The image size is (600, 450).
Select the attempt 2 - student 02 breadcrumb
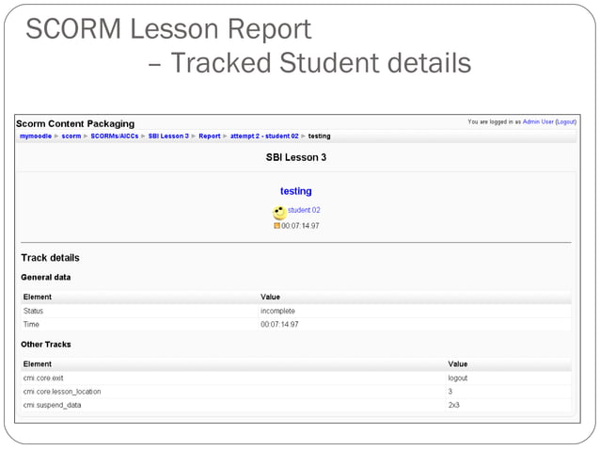(264, 136)
